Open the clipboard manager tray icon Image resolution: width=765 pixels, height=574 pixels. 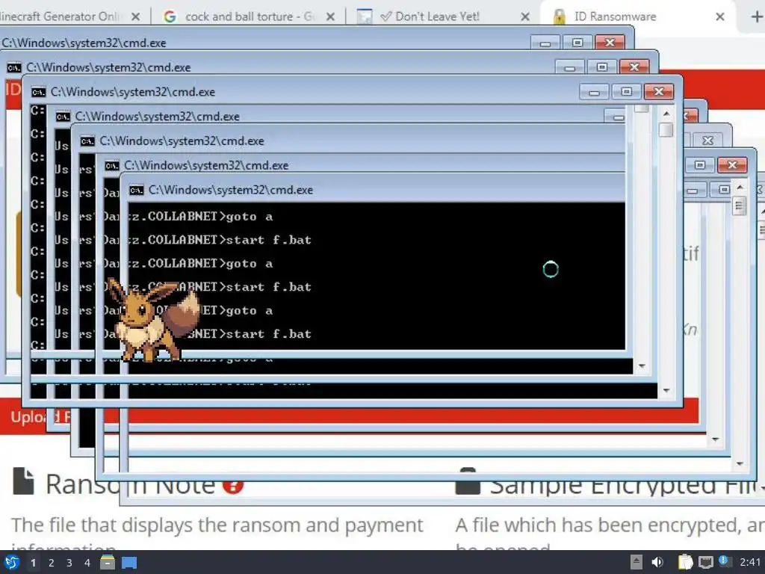coord(685,562)
